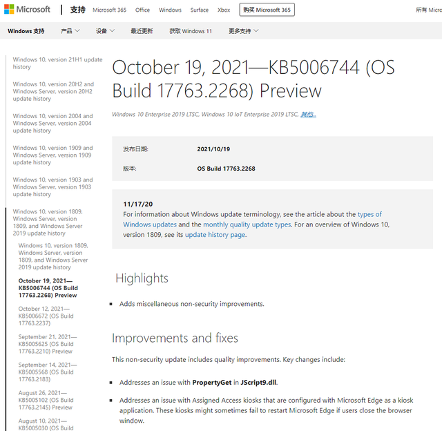442x431 pixels.
Task: Expand the 设备 dropdown
Action: pyautogui.click(x=105, y=31)
